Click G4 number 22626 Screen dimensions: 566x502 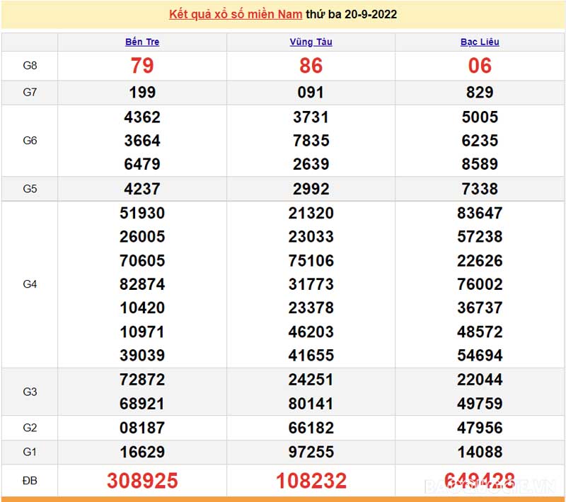pyautogui.click(x=480, y=261)
